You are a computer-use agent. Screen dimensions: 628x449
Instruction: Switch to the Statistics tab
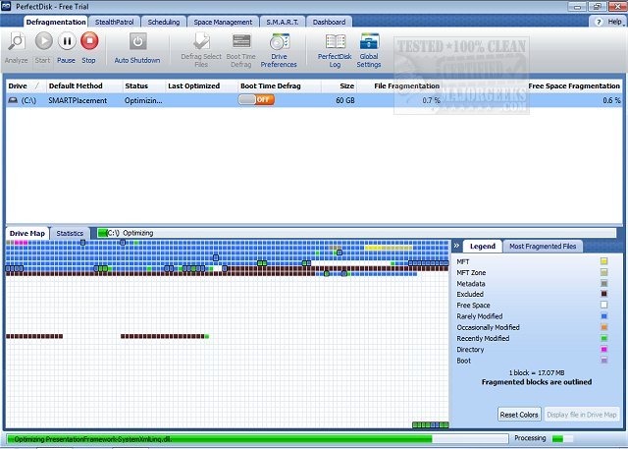70,233
